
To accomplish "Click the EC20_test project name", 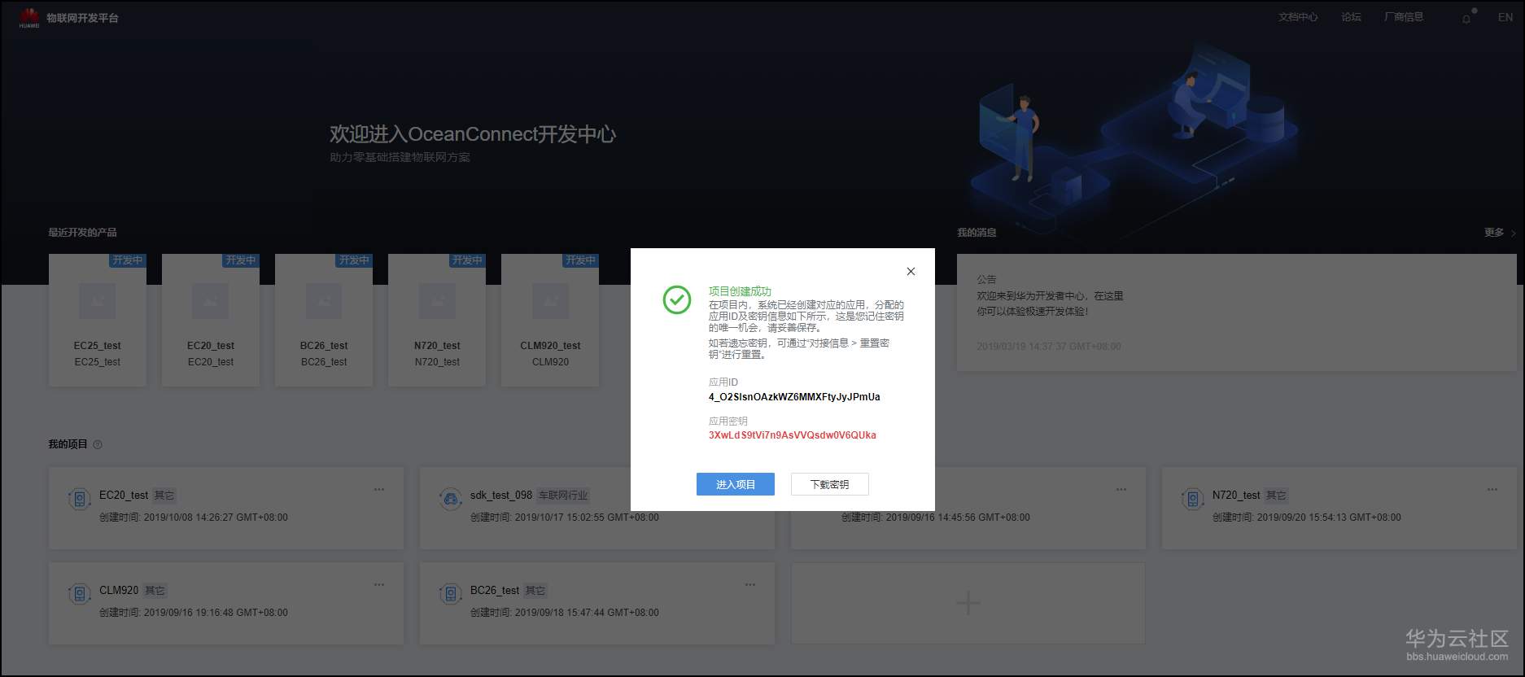I will click(x=124, y=495).
